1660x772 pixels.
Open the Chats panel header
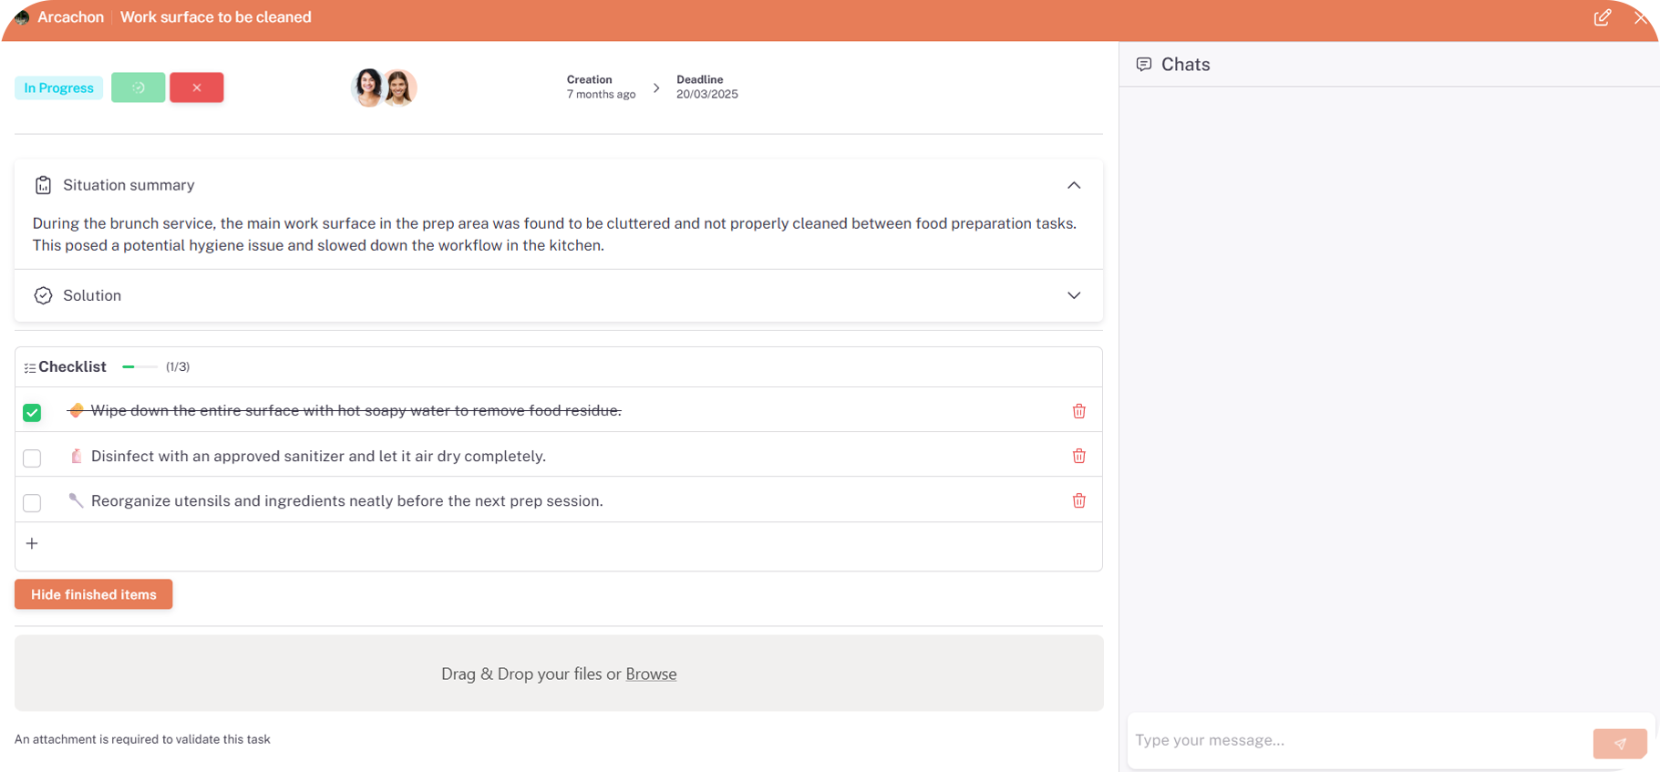[x=1185, y=65]
